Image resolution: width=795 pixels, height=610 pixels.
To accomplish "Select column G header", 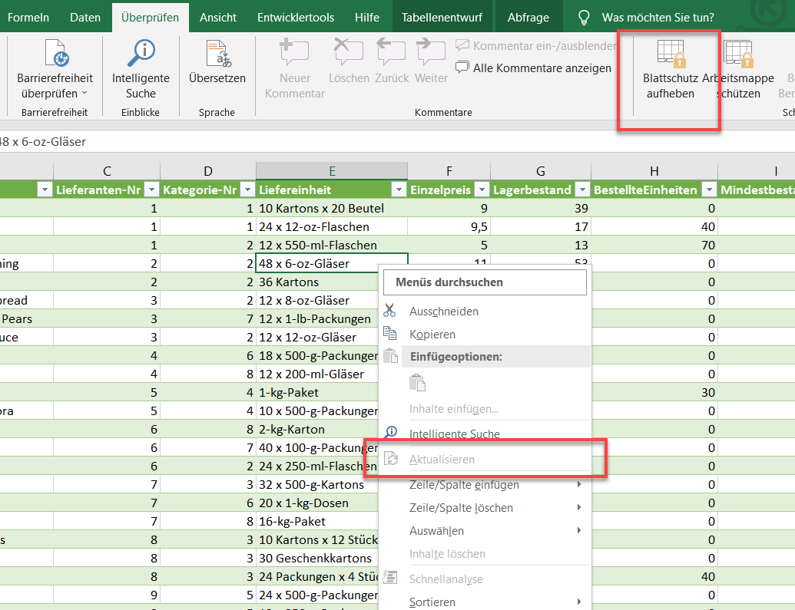I will click(x=541, y=170).
